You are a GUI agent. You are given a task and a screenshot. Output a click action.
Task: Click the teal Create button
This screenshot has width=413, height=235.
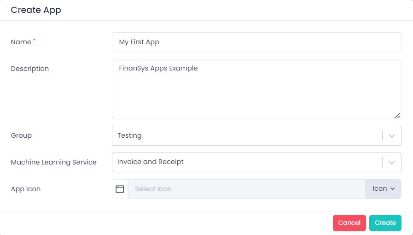click(385, 223)
